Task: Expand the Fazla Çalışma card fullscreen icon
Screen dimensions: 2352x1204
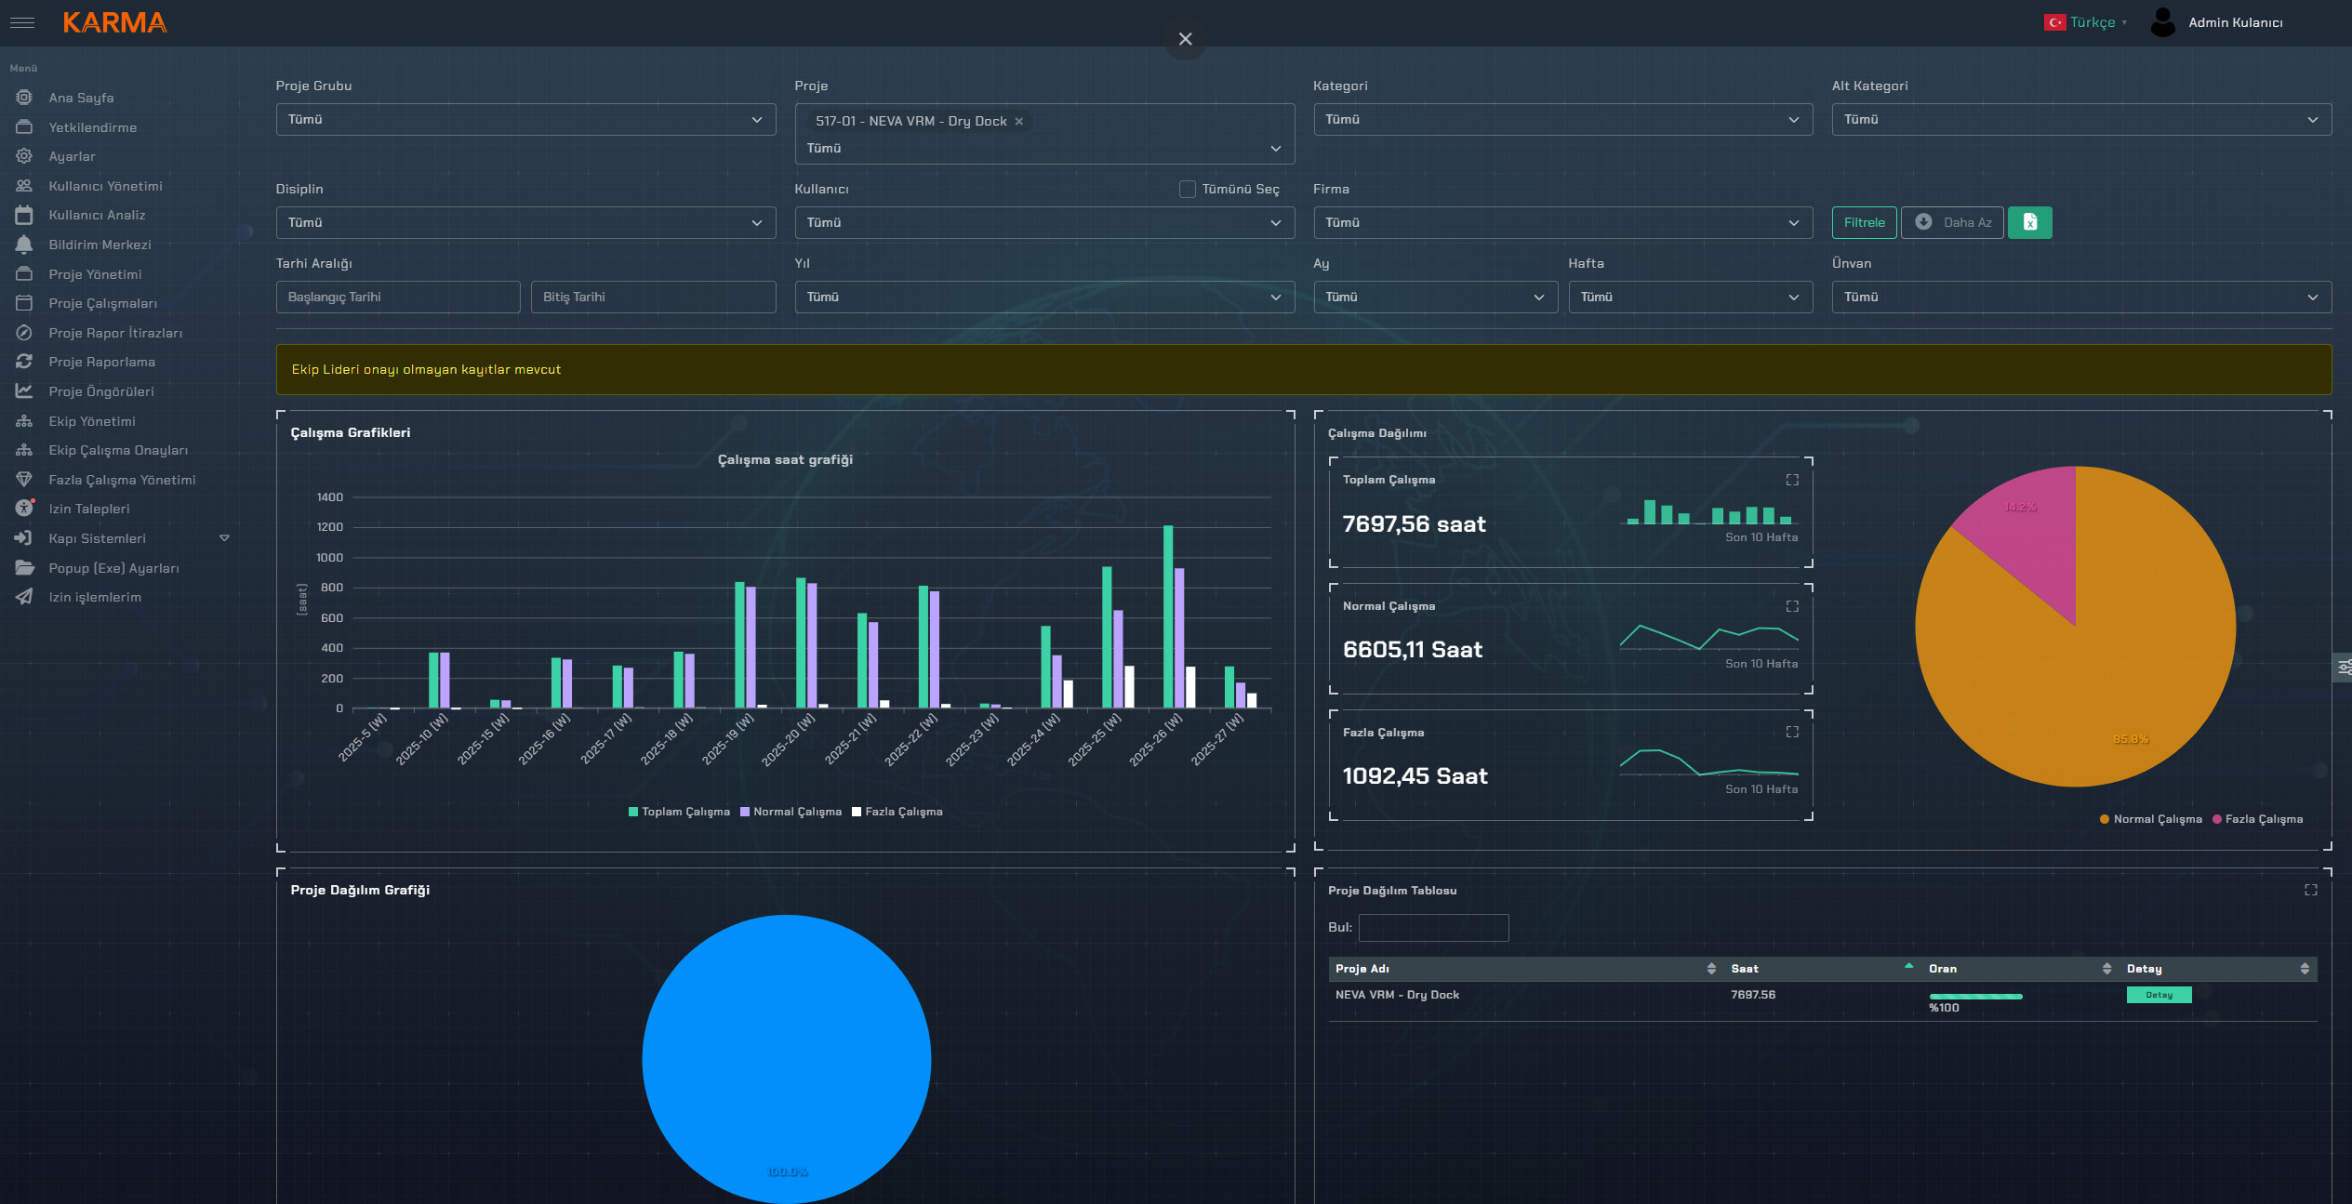Action: [x=1791, y=733]
